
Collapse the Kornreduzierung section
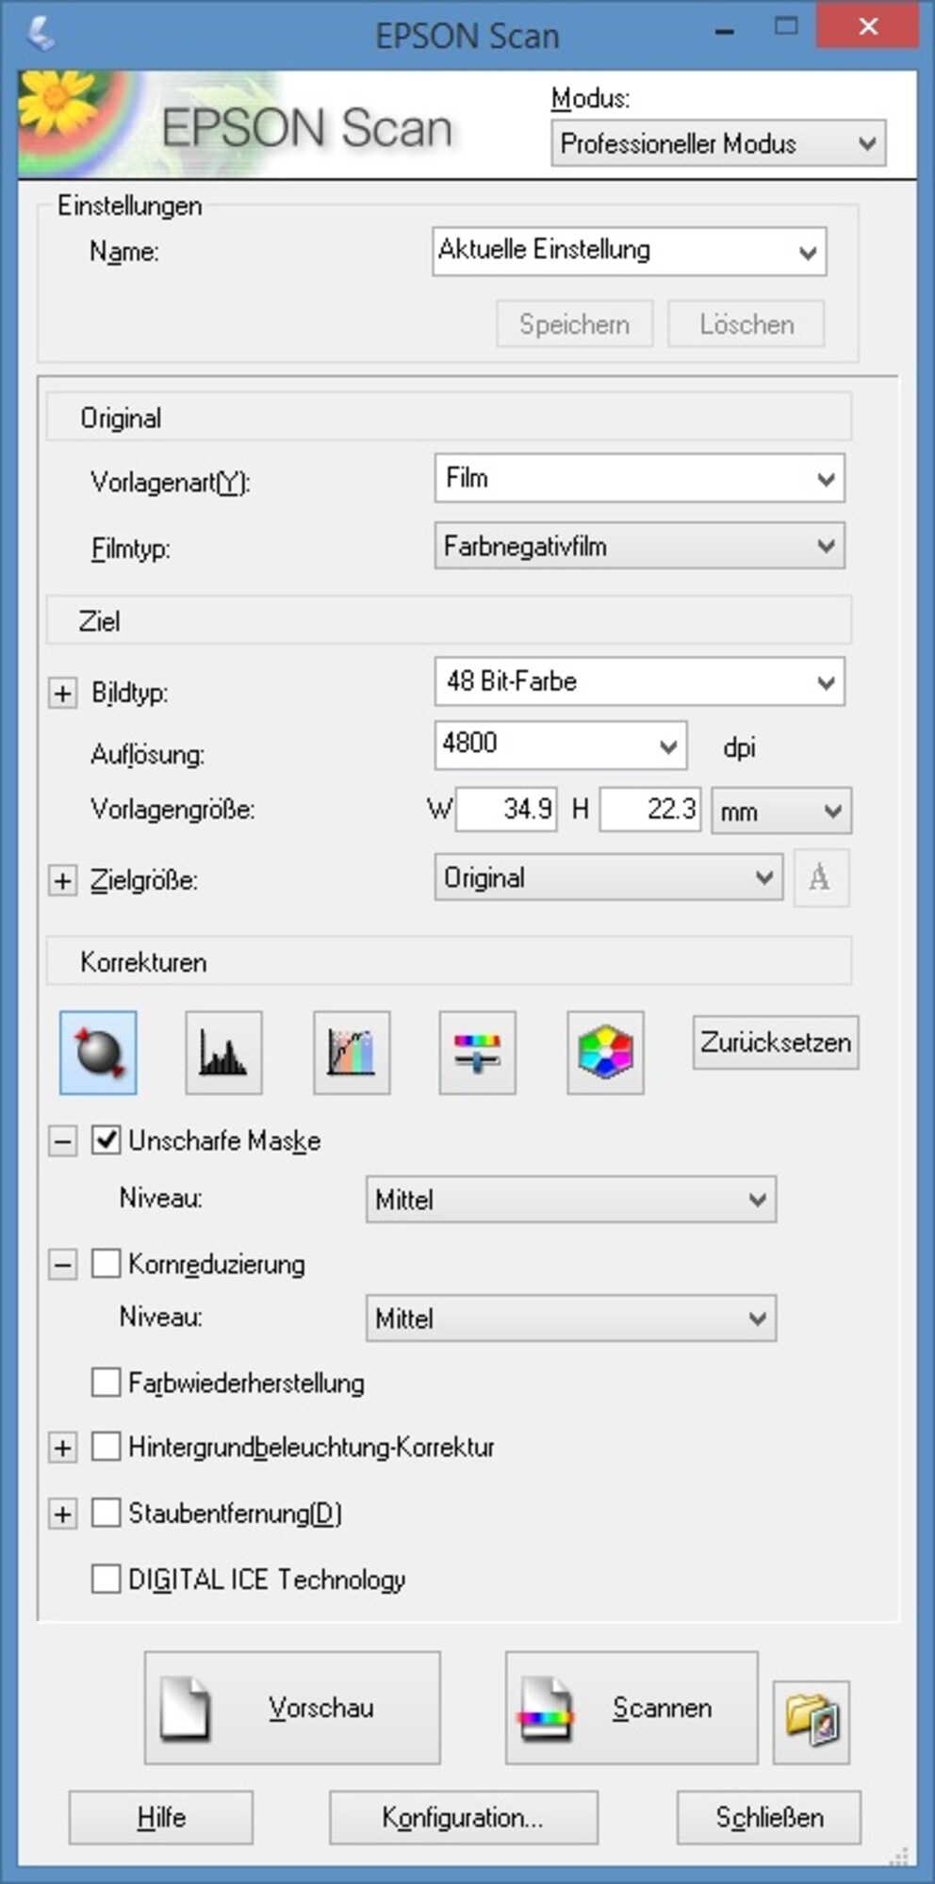click(62, 1264)
